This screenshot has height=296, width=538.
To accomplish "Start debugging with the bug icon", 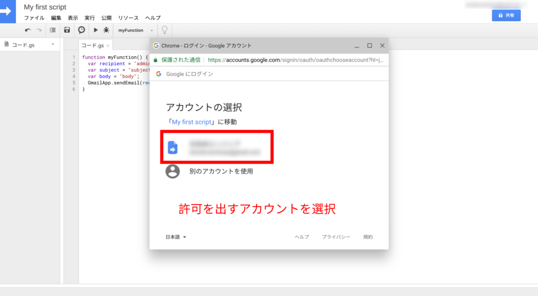I will [106, 30].
